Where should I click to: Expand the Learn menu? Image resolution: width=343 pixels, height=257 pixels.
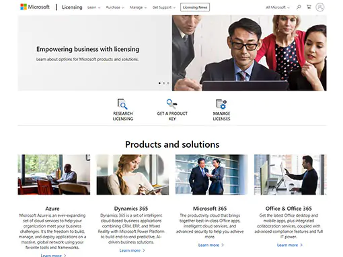point(93,7)
